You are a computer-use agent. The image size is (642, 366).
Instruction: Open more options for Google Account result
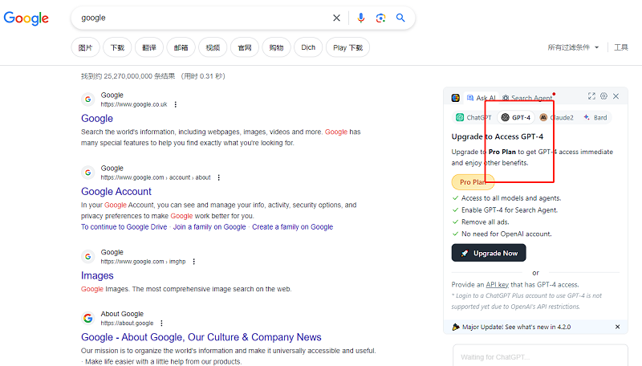pyautogui.click(x=218, y=177)
